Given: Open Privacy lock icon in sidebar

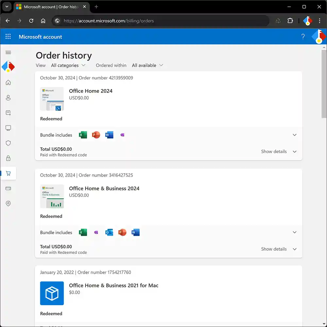Looking at the screenshot, I should tap(8, 158).
